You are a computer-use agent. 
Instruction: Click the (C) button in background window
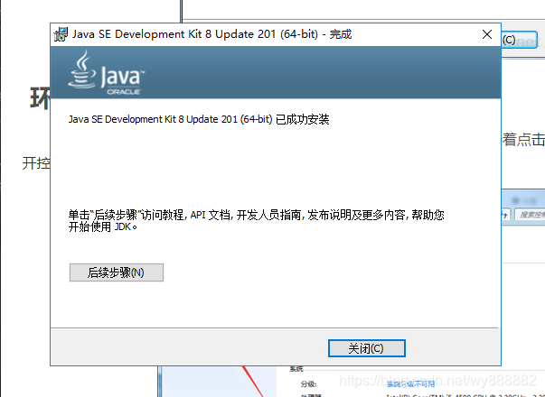click(520, 40)
